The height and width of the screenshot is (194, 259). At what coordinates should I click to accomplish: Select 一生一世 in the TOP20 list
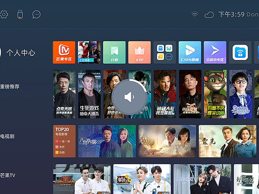pos(63,141)
